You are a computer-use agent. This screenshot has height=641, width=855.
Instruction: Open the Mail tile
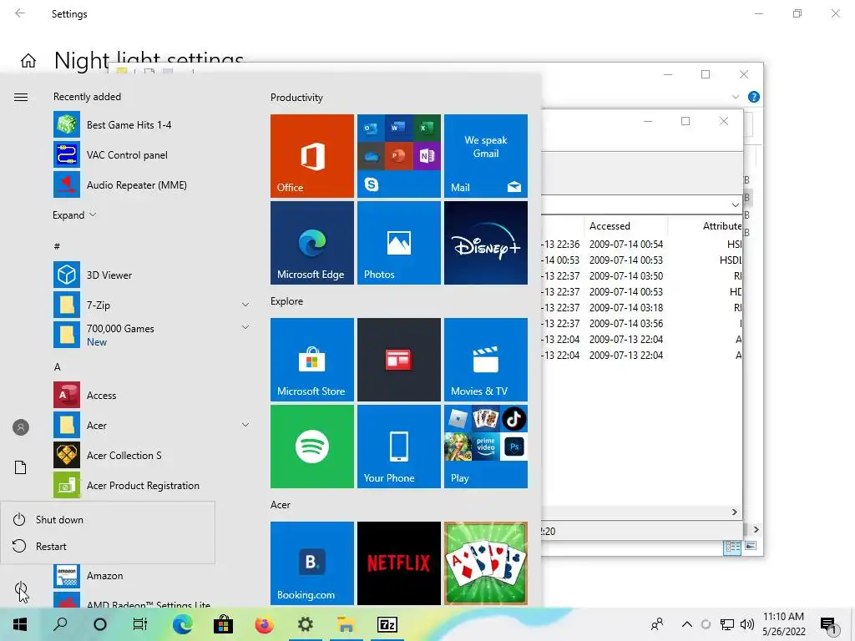coord(486,156)
